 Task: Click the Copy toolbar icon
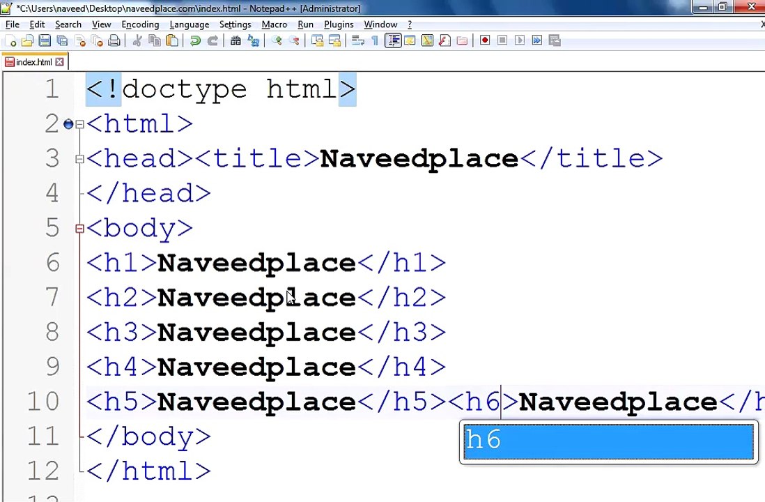(x=155, y=40)
